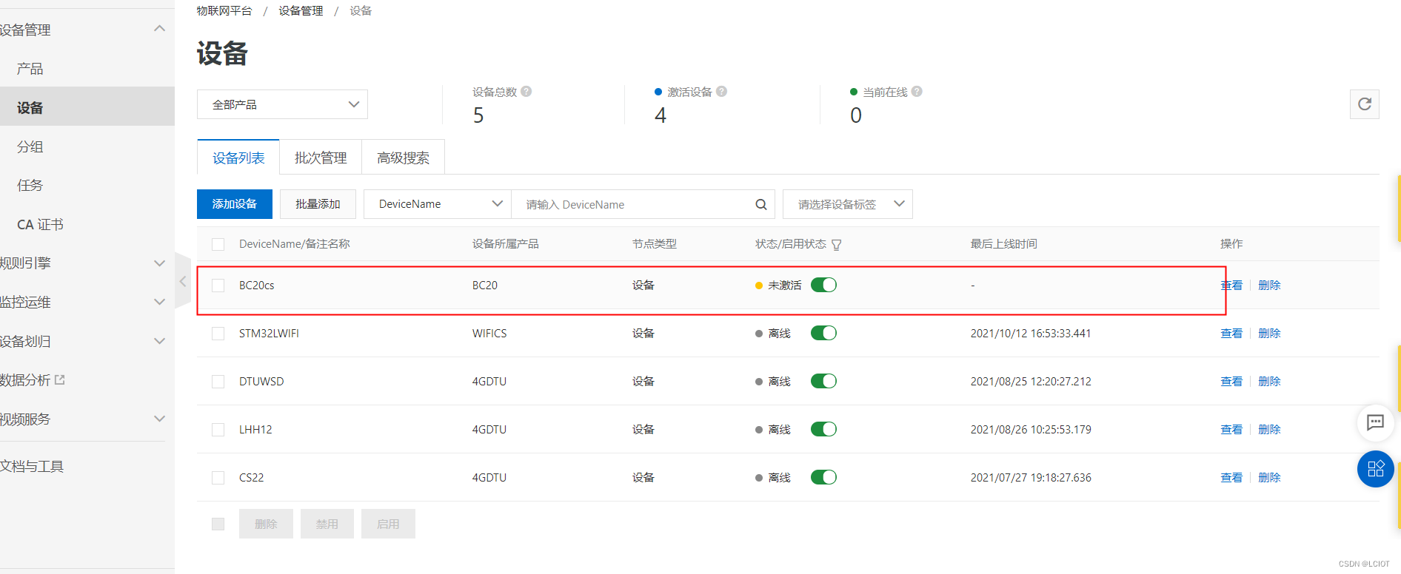This screenshot has width=1401, height=574.
Task: Check the BC20cs row checkbox
Action: 218,286
